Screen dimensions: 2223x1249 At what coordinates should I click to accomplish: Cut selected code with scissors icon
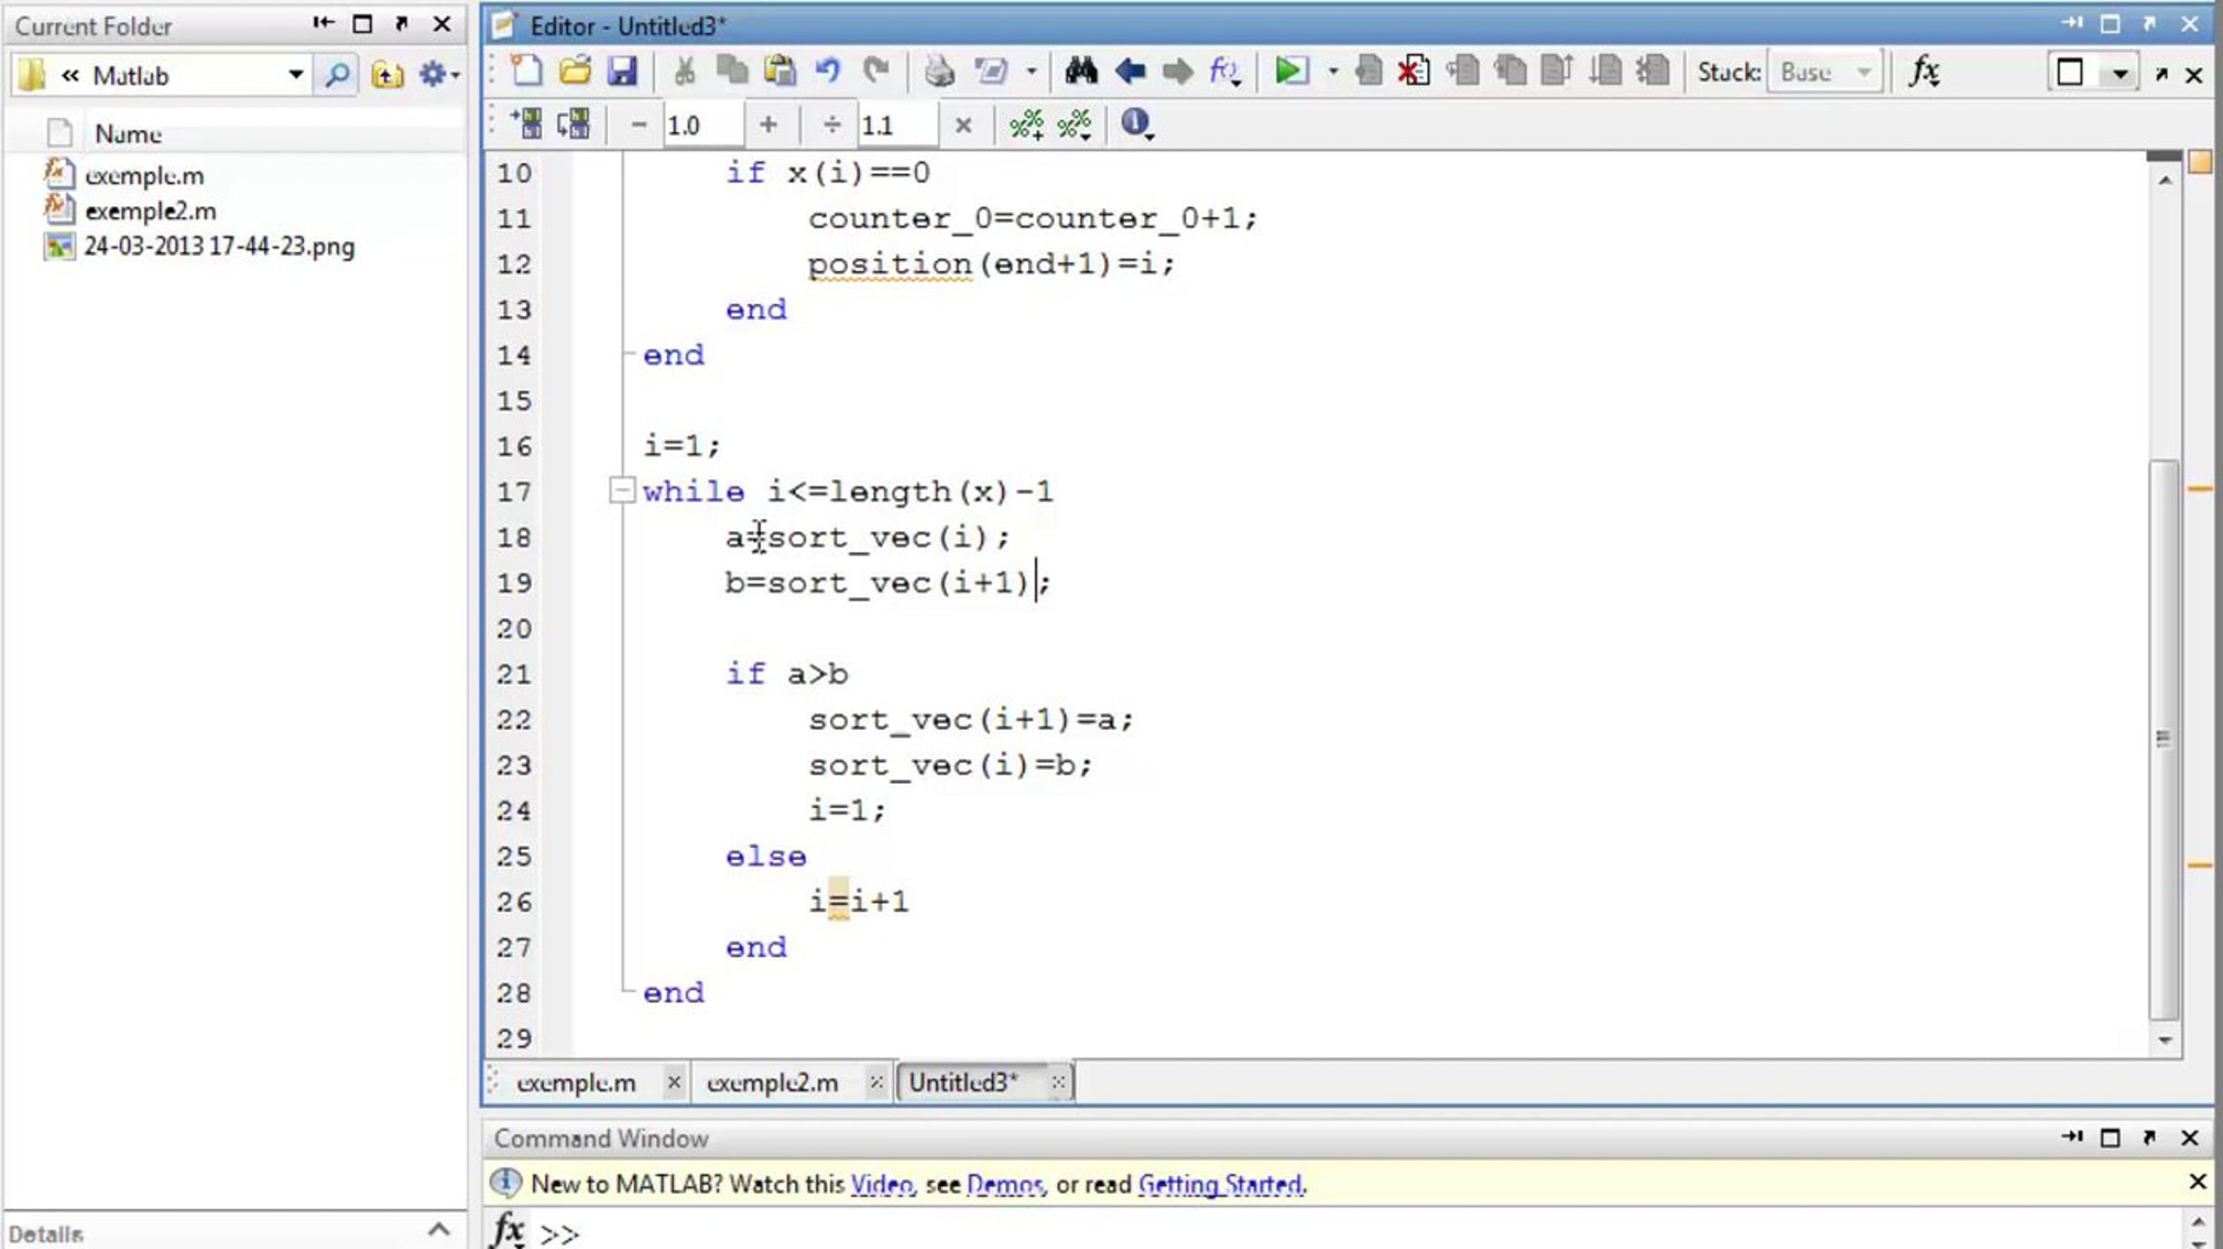point(684,71)
